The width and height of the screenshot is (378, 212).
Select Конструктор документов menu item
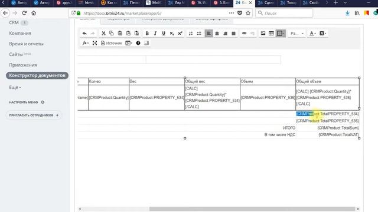click(x=37, y=75)
